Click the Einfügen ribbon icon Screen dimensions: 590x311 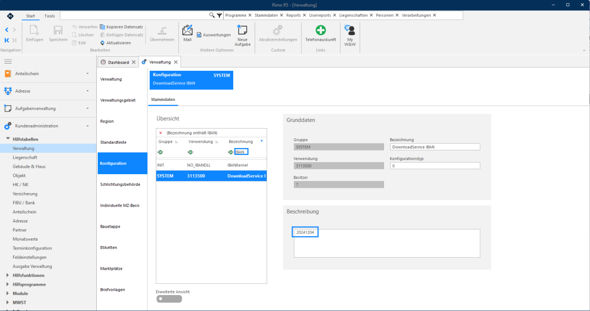click(35, 33)
